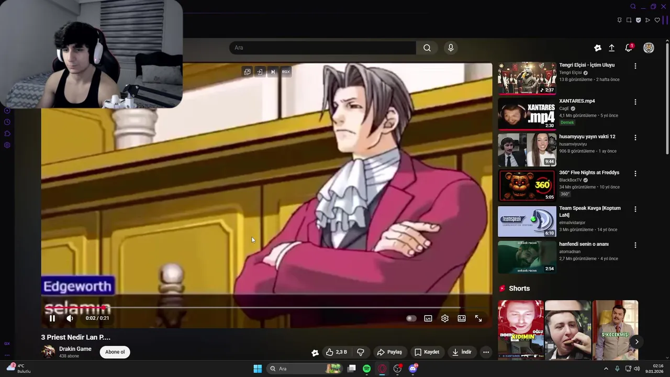Click the video title '3 Priest Nedir Lan P....'
Viewport: 670px width, 377px height.
click(x=76, y=337)
